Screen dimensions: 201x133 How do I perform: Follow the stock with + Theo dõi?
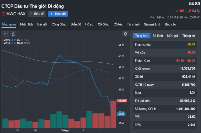(58, 14)
